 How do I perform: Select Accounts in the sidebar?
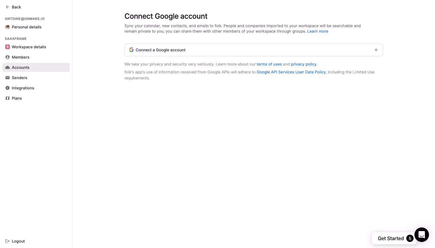click(36, 67)
